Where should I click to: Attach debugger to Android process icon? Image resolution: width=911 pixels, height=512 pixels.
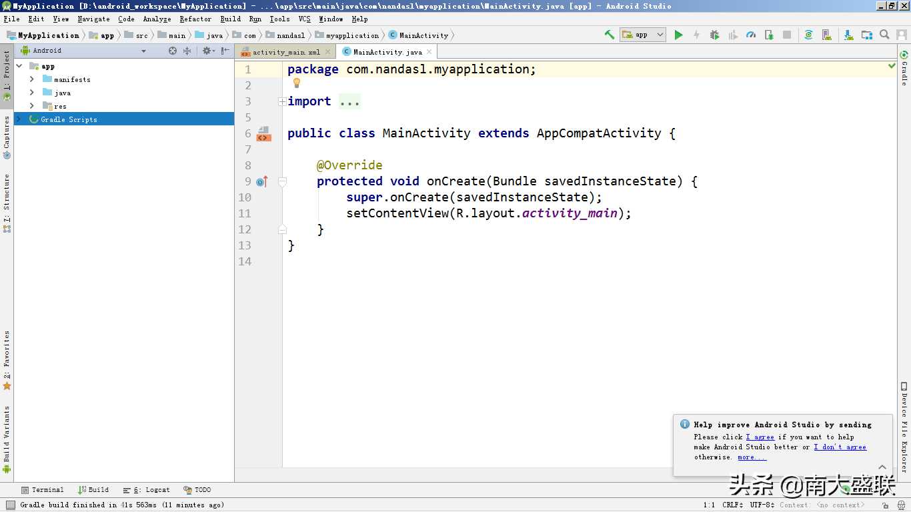point(769,35)
